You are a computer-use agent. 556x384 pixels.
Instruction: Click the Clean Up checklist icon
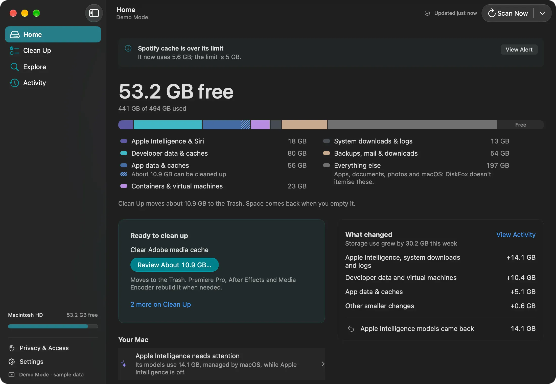[14, 51]
